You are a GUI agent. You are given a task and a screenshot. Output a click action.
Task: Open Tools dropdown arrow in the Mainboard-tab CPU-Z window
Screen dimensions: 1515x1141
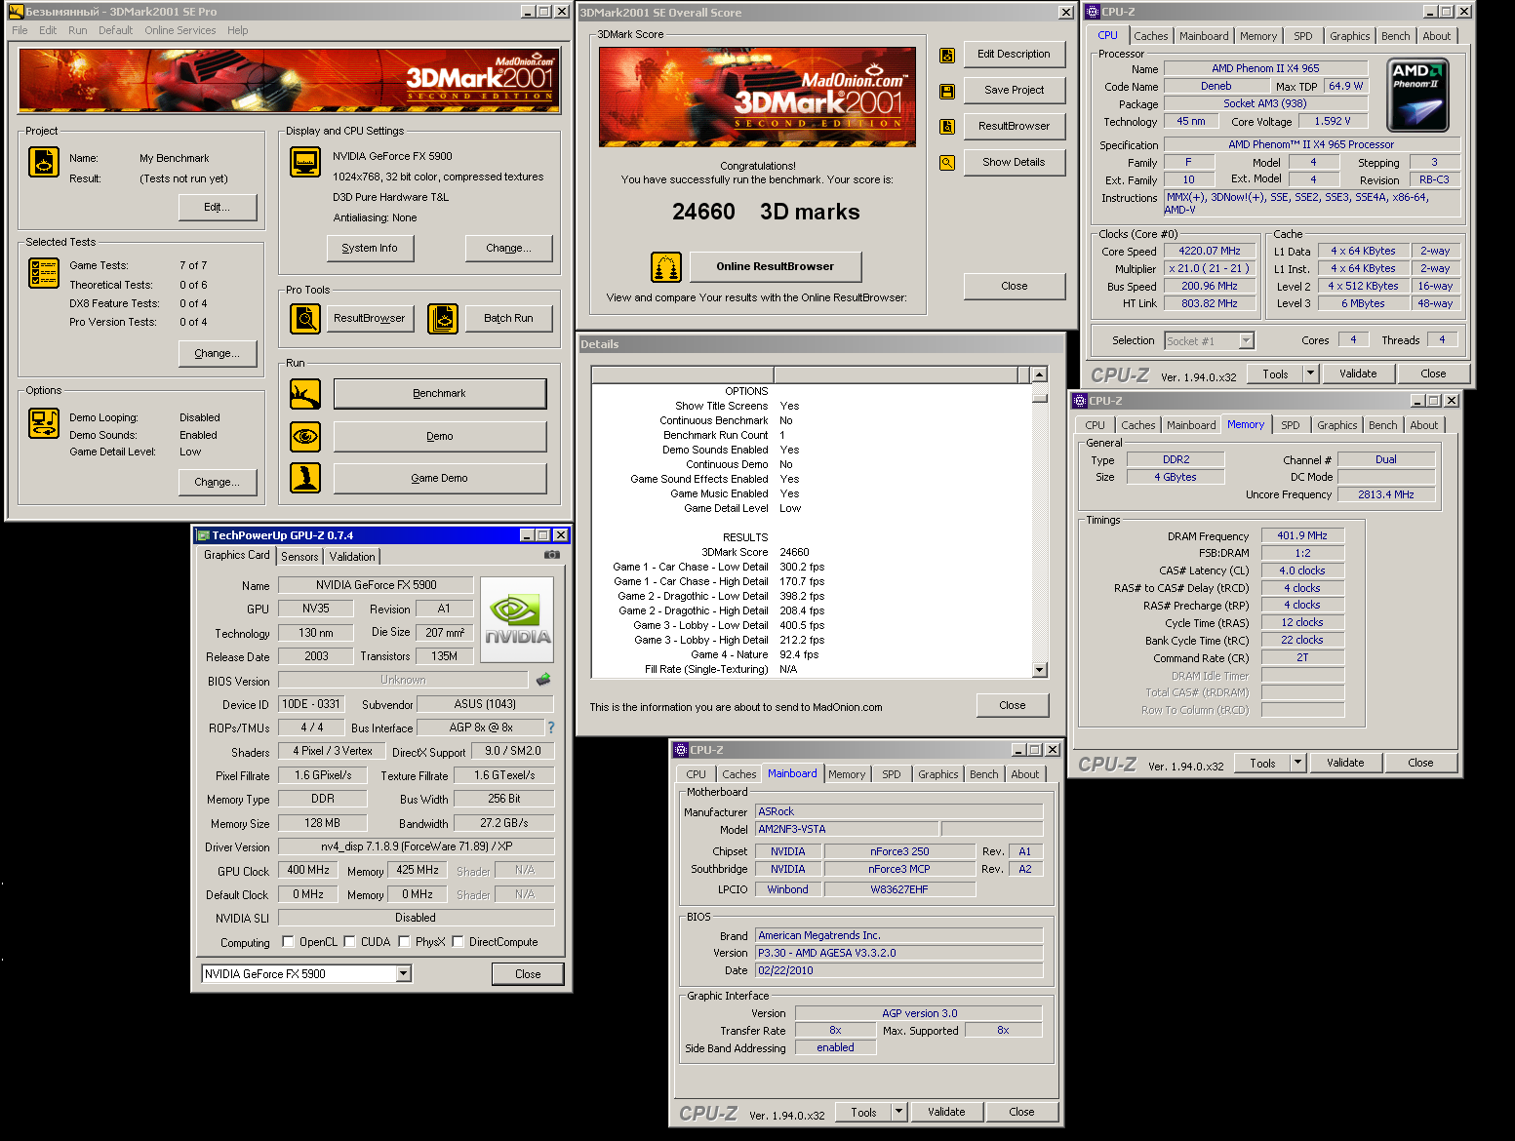tap(898, 1112)
